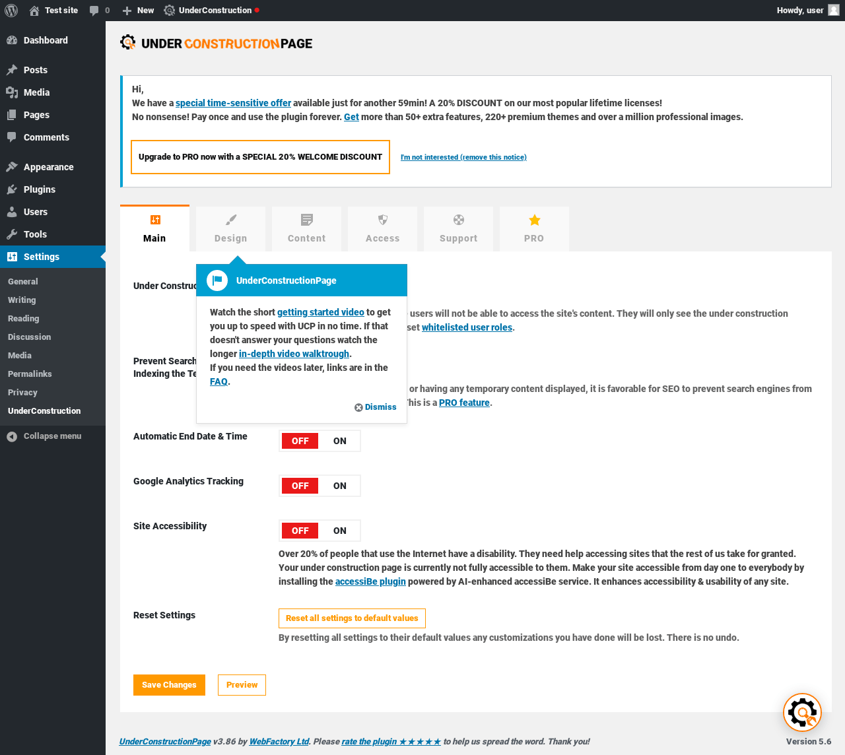Open the special time-sensitive offer link

pos(233,103)
